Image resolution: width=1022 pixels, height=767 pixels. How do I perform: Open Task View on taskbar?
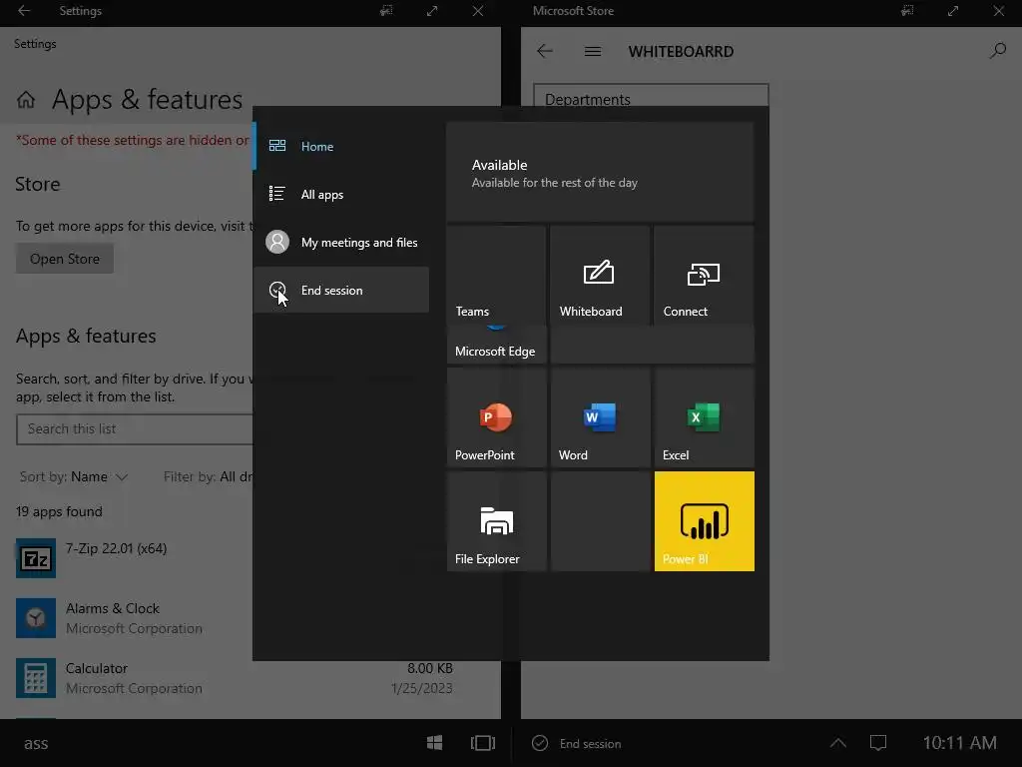click(x=483, y=743)
